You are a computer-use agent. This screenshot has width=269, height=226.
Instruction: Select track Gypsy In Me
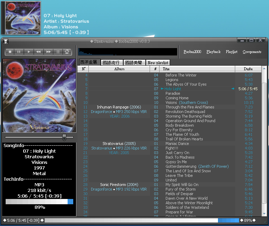tap(176, 162)
